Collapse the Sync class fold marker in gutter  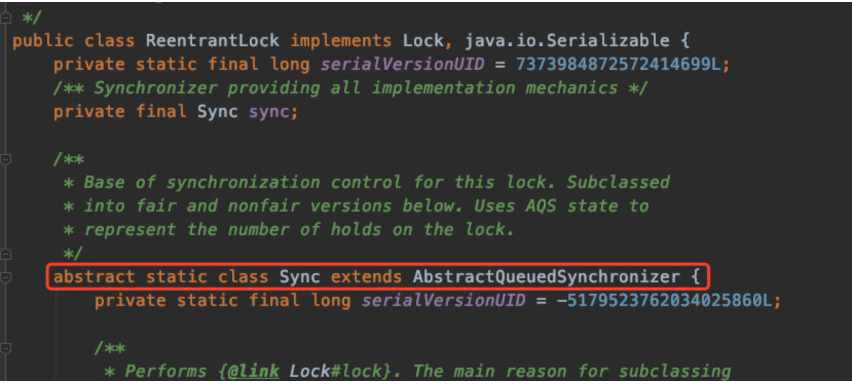6,277
